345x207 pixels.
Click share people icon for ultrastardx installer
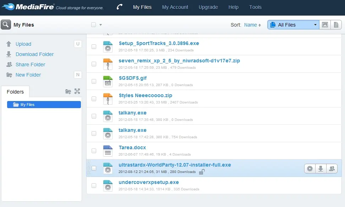[x=332, y=169]
